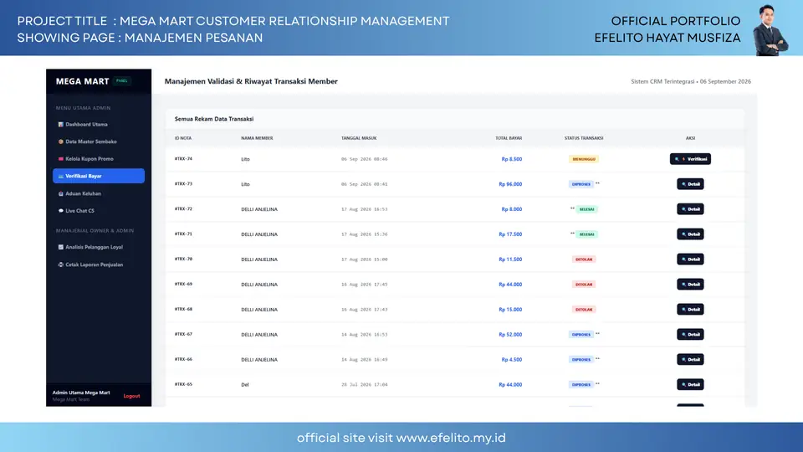Click amount Rp 17.500
Screen dimensions: 803x452
(510, 234)
